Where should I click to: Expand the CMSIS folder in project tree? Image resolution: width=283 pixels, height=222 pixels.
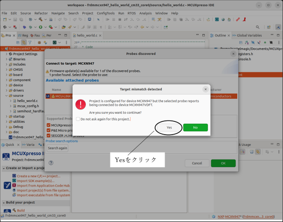tap(6, 69)
